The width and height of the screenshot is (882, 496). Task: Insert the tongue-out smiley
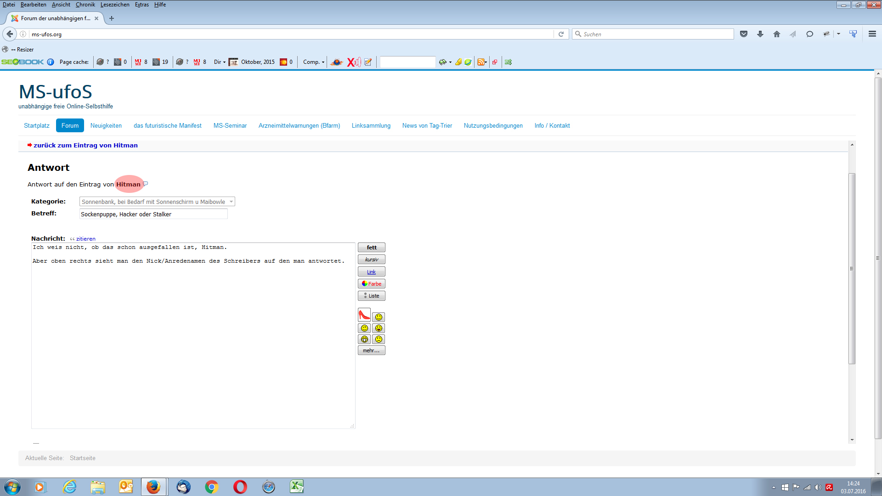click(x=379, y=328)
